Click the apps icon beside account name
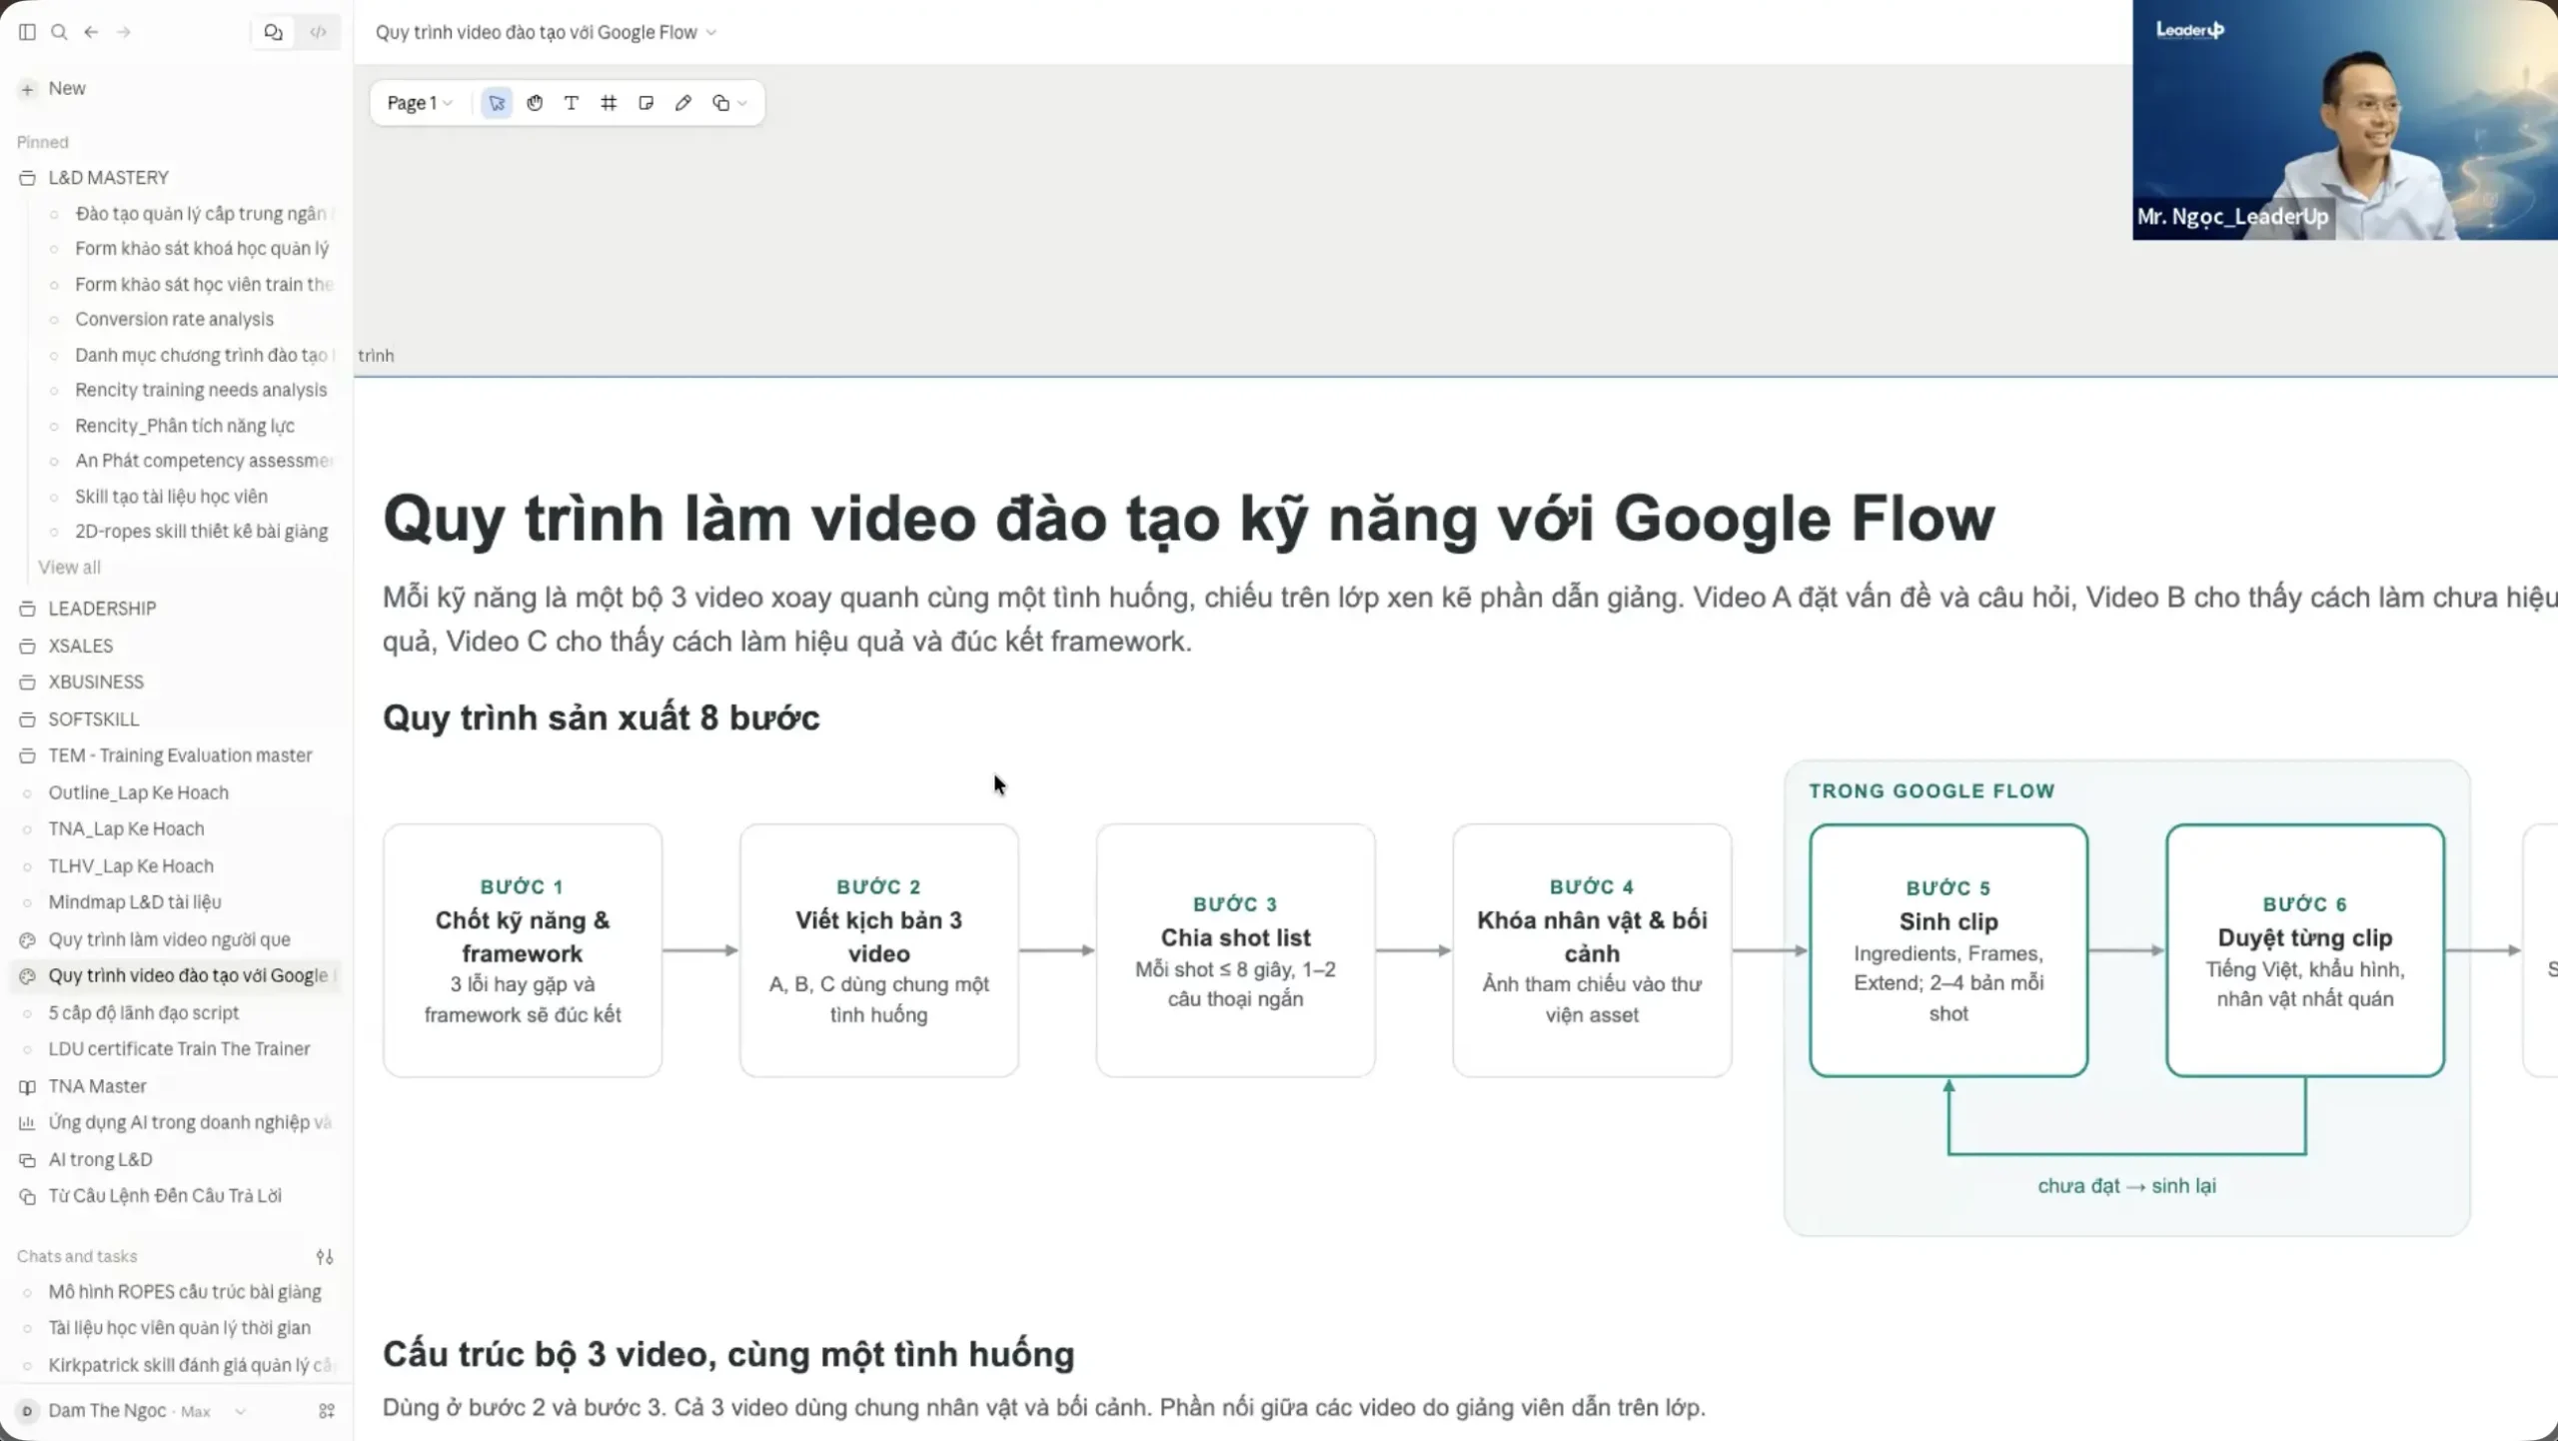Screen dimensions: 2558x1441 [327, 1411]
